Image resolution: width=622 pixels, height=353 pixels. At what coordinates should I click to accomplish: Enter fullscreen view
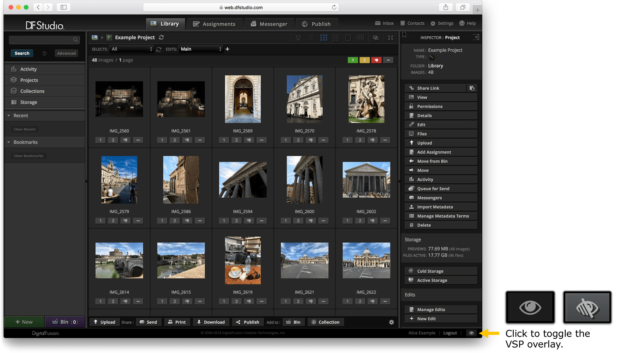pyautogui.click(x=391, y=38)
